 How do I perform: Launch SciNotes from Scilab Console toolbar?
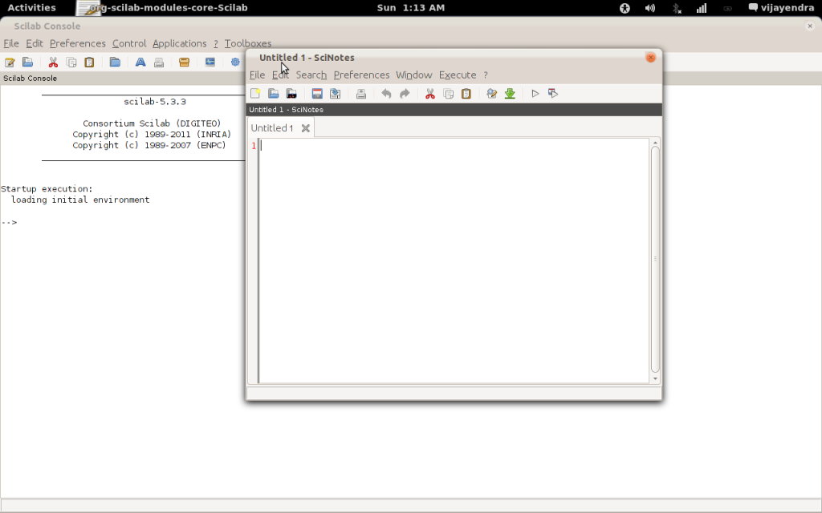tap(10, 63)
